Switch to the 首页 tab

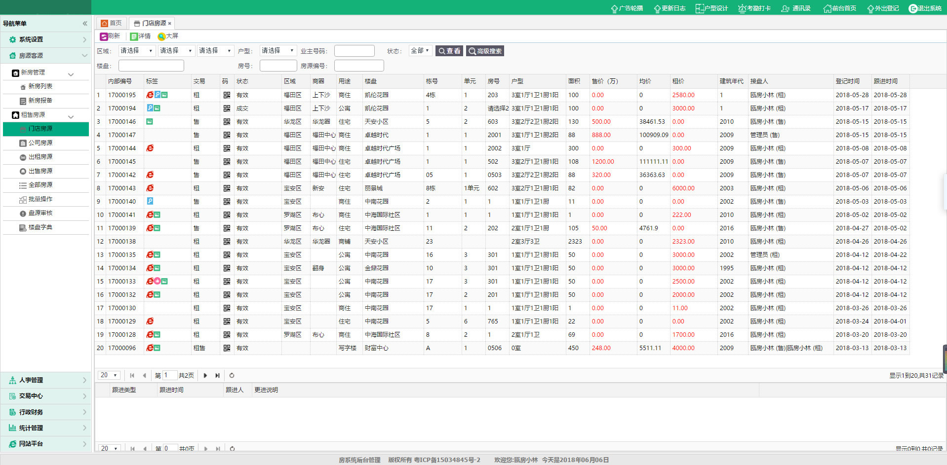click(112, 23)
